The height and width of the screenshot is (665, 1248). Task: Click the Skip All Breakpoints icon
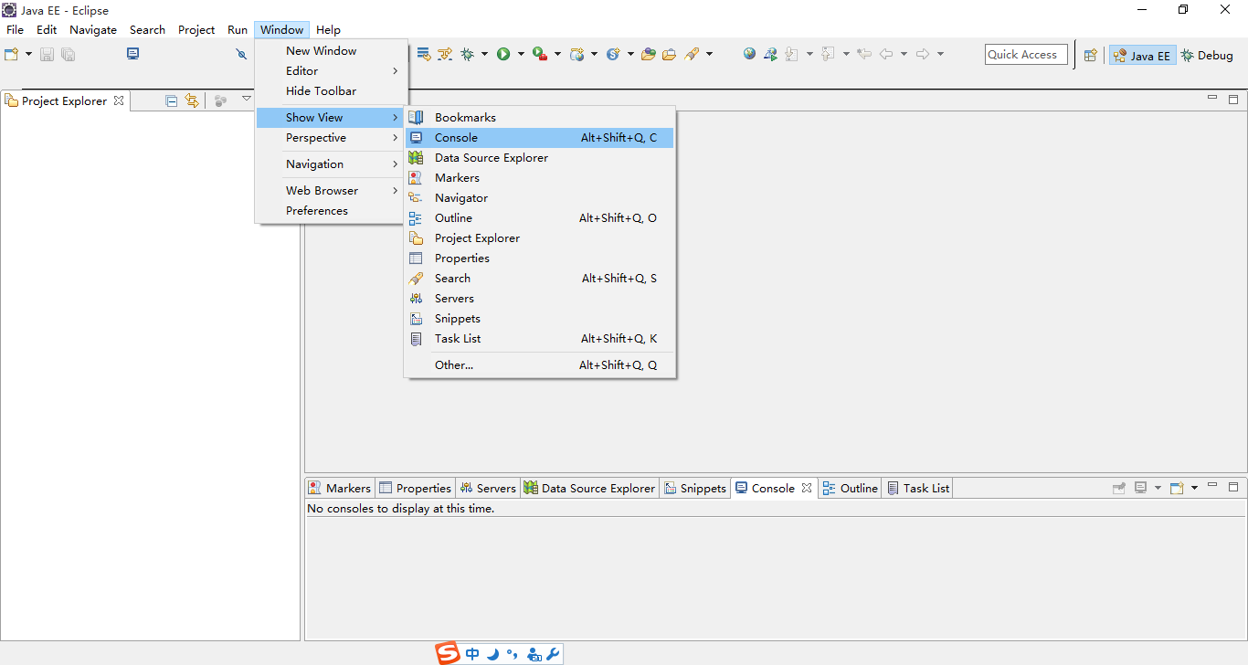pyautogui.click(x=241, y=55)
